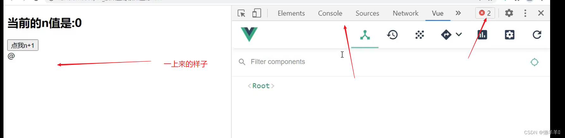The image size is (565, 138).
Task: Open the Sources tab
Action: (367, 13)
